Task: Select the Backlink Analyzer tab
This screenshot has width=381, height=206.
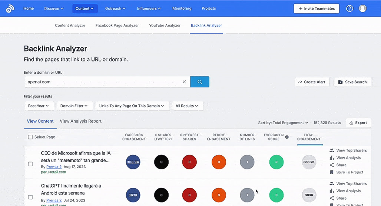Action: pos(206,26)
